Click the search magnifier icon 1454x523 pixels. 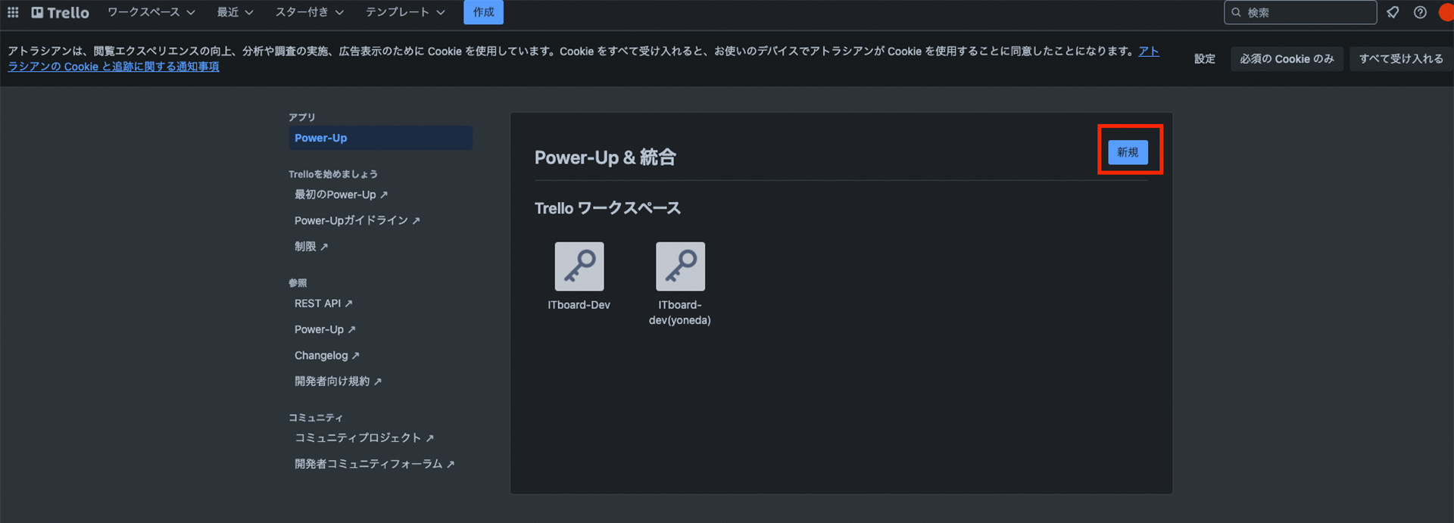click(1236, 12)
